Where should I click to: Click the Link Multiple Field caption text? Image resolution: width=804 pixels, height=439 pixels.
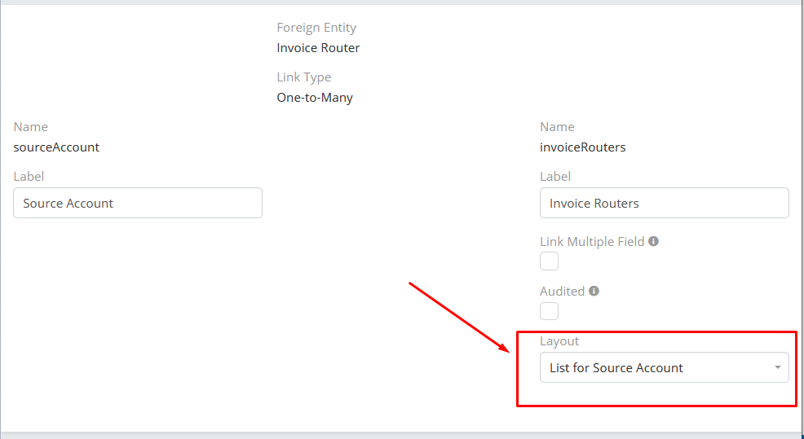pos(592,242)
